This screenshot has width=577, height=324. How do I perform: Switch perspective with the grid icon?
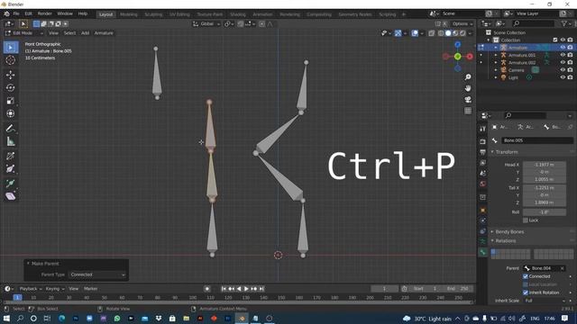click(x=468, y=111)
